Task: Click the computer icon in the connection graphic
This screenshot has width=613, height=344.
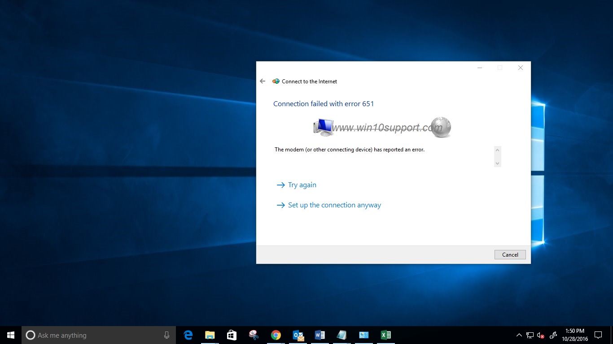Action: click(x=323, y=127)
